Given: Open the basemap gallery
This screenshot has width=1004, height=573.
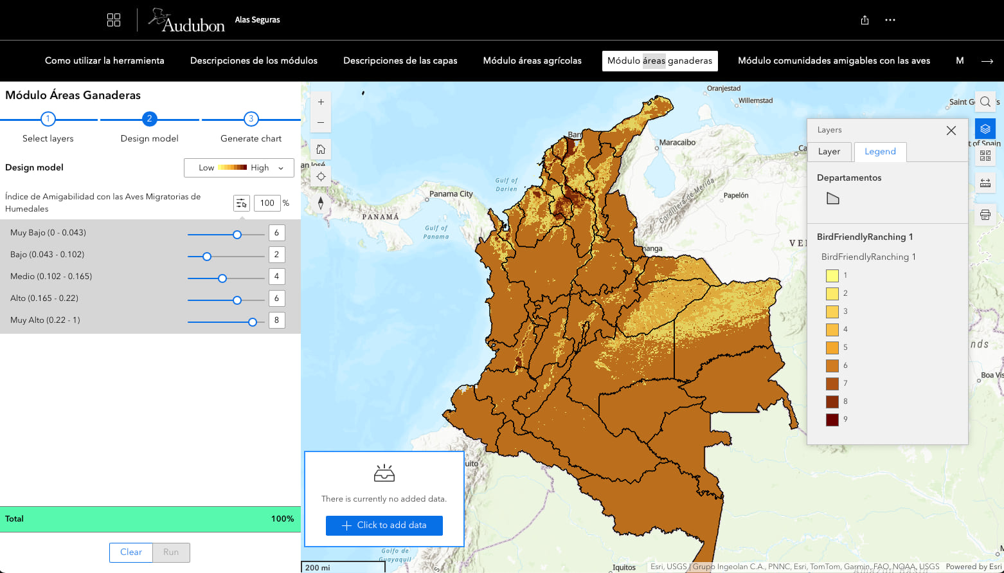Looking at the screenshot, I should click(x=985, y=155).
